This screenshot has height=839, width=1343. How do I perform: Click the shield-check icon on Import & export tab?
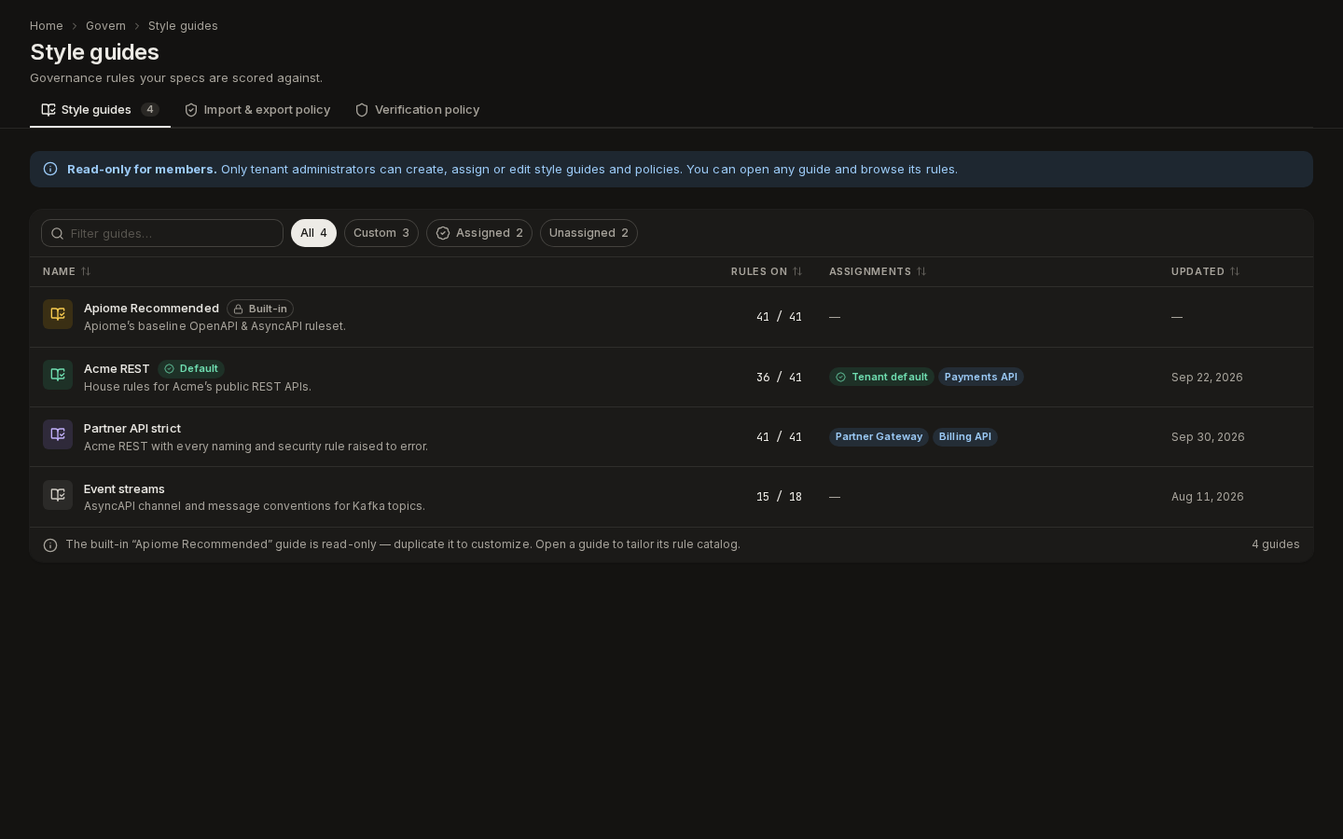(191, 110)
